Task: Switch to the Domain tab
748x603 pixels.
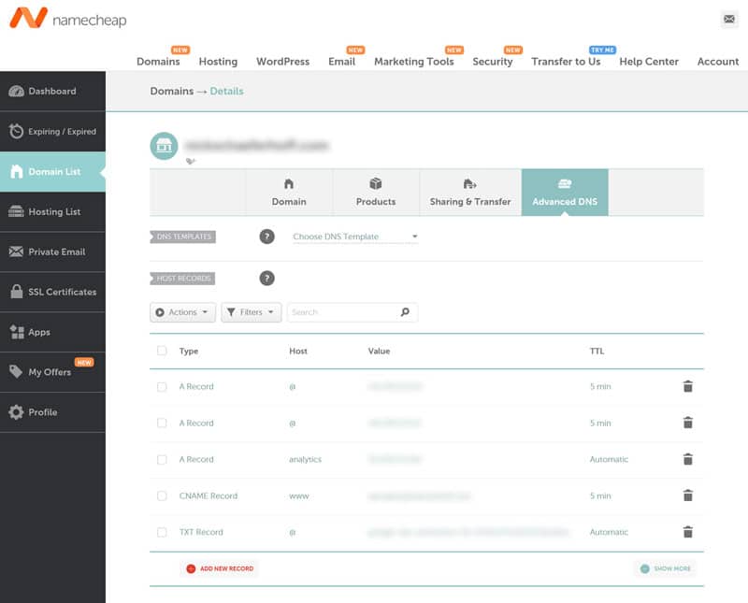Action: pos(289,193)
